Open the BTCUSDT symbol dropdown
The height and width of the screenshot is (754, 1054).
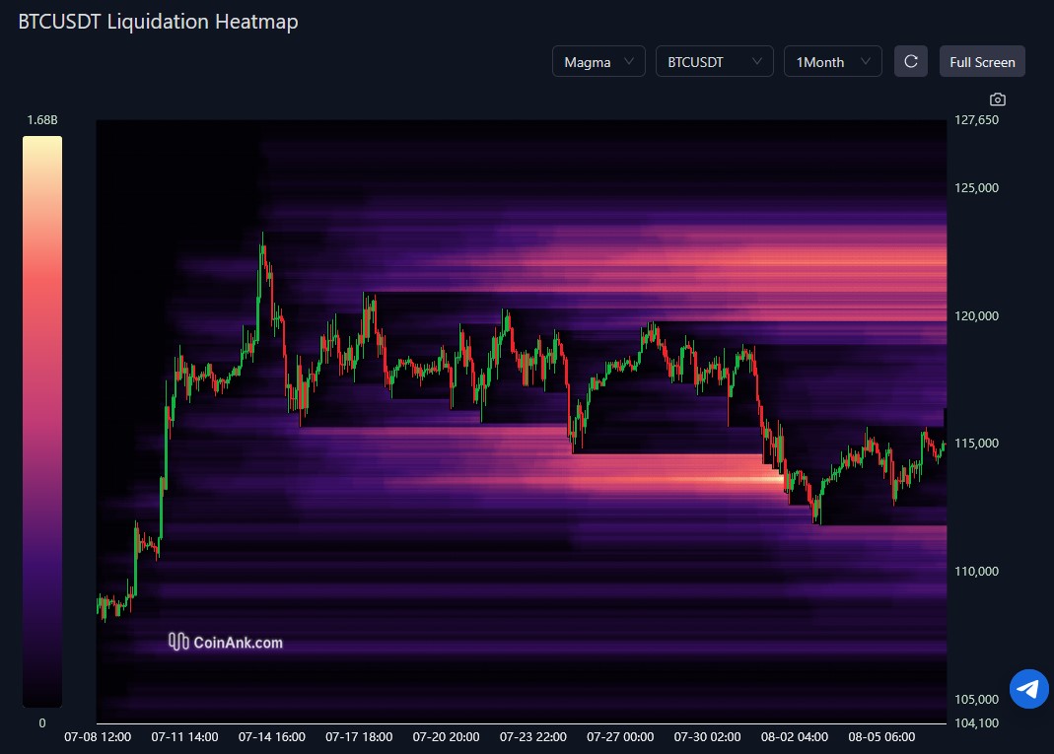coord(715,62)
